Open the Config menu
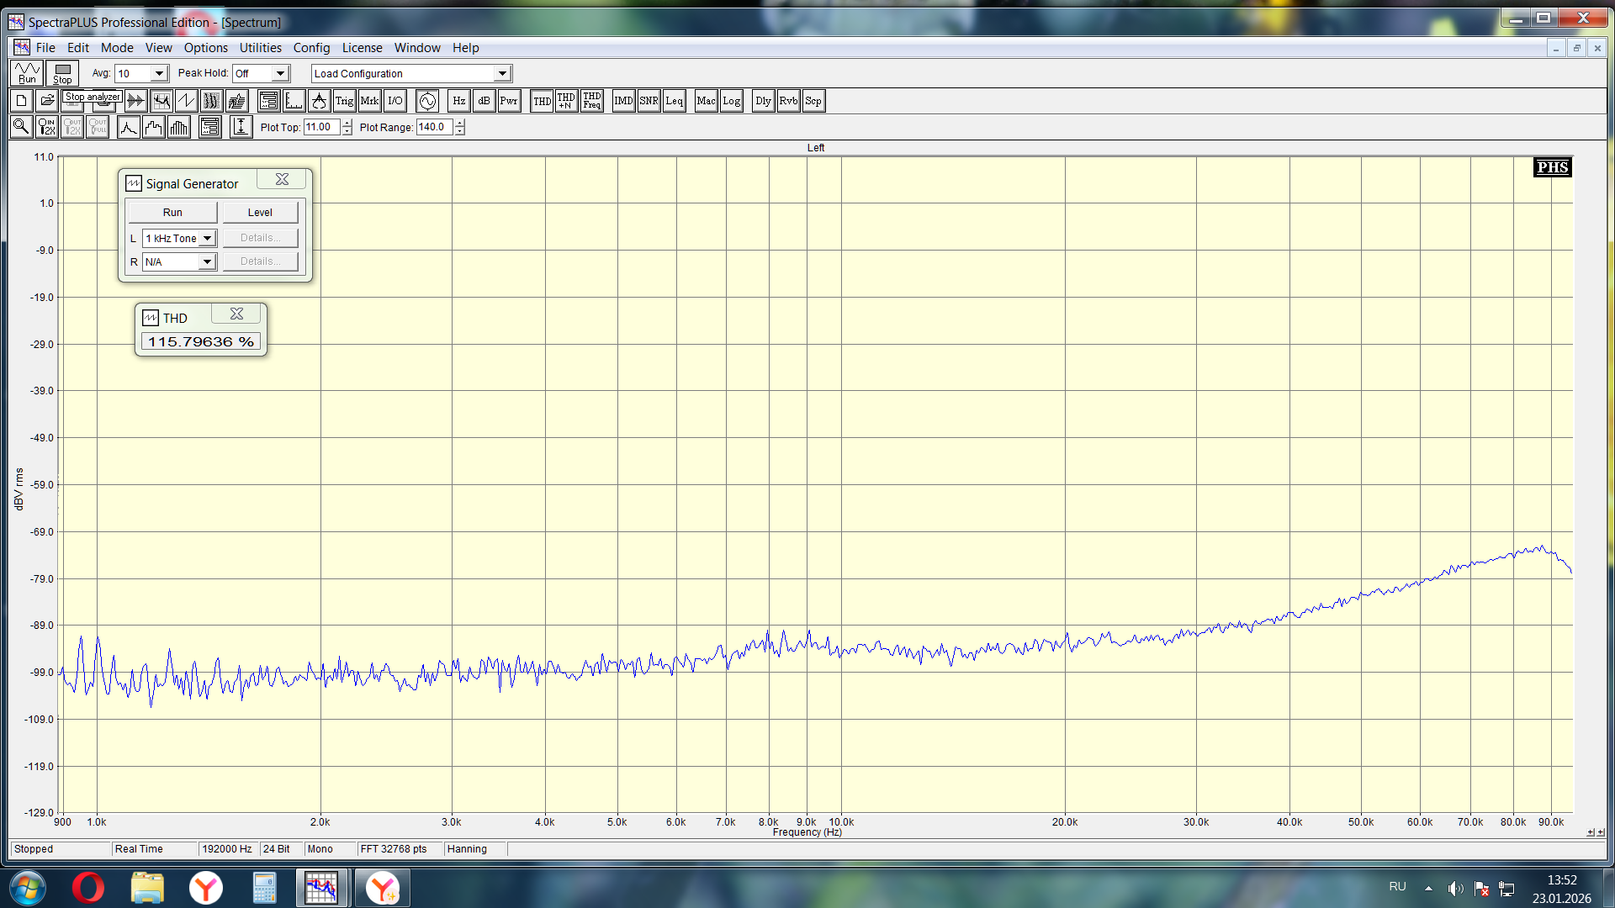 click(x=311, y=48)
